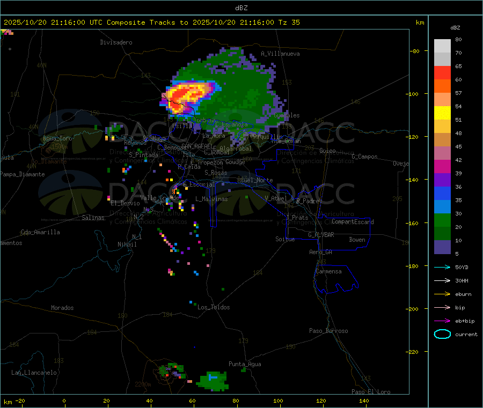Click the 30HM white arrow legend icon
483x408 pixels.
click(x=442, y=280)
